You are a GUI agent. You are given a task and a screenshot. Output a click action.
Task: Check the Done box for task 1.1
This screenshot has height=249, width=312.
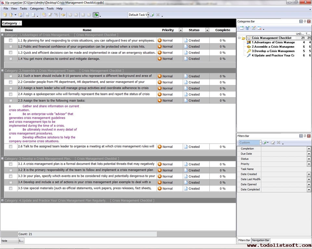(11, 41)
